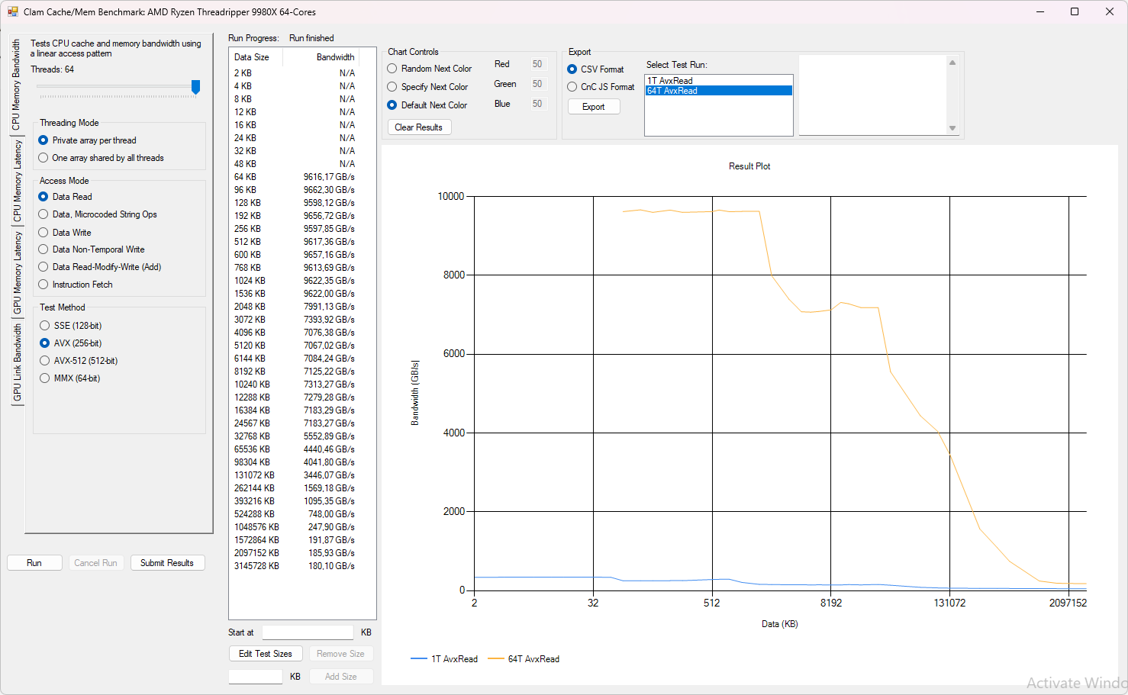Viewport: 1128px width, 695px height.
Task: Click the Data Size column header
Action: click(x=256, y=57)
